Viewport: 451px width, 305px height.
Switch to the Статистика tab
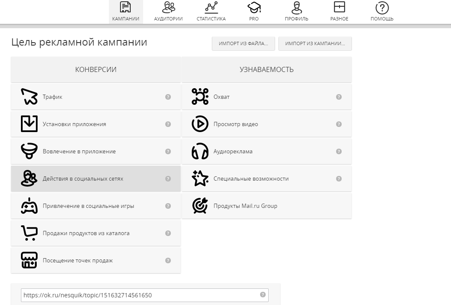[x=211, y=12]
